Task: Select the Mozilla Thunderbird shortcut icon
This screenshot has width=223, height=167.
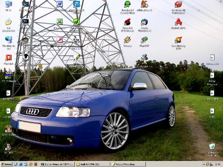Action: [145, 22]
